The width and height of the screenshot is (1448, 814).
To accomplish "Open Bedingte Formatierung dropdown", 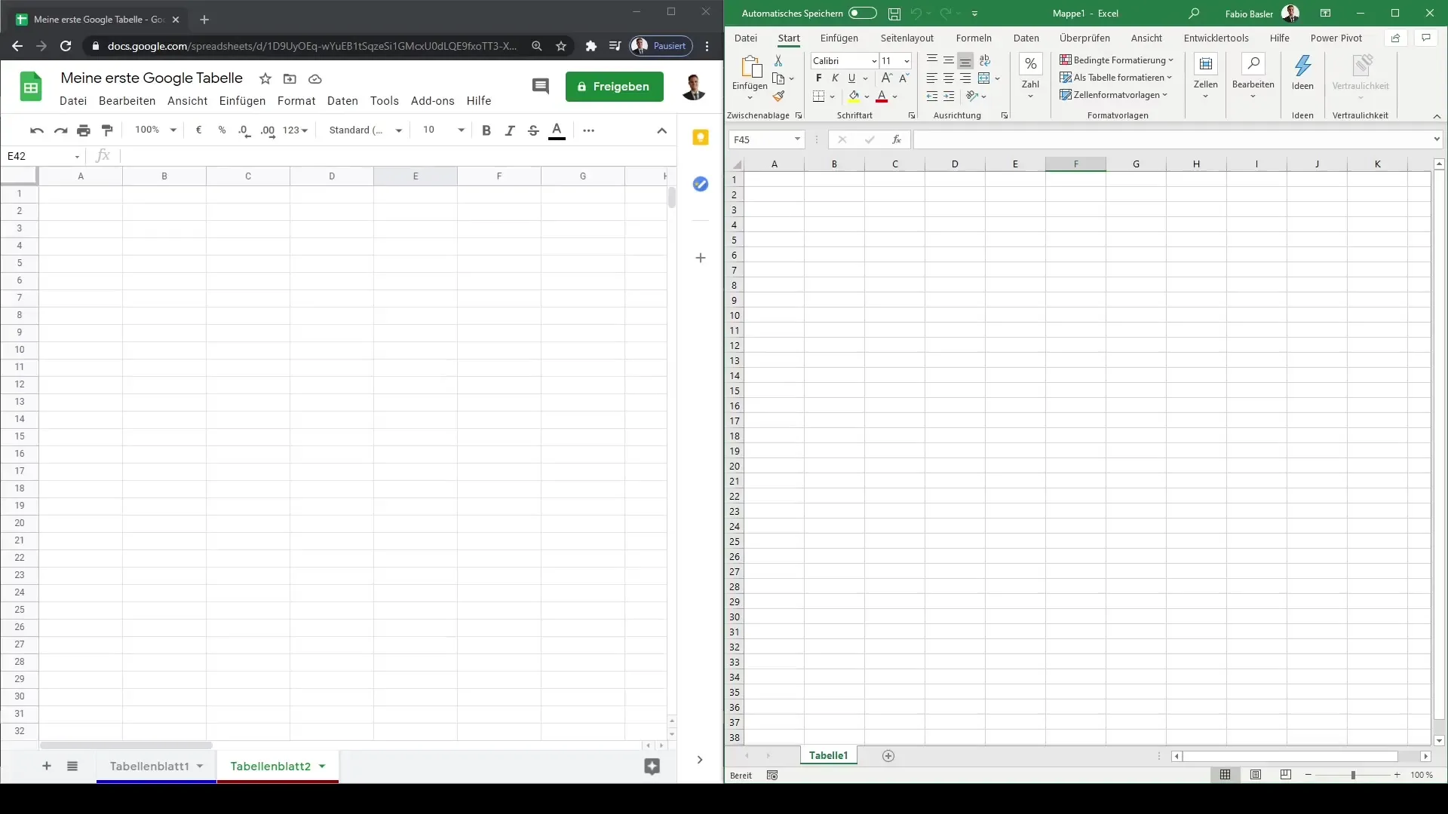I will pos(1116,60).
